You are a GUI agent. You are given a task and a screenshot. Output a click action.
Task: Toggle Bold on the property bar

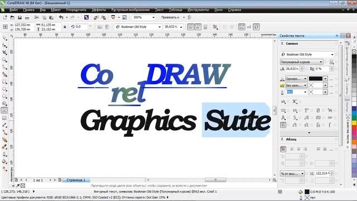pyautogui.click(x=191, y=27)
